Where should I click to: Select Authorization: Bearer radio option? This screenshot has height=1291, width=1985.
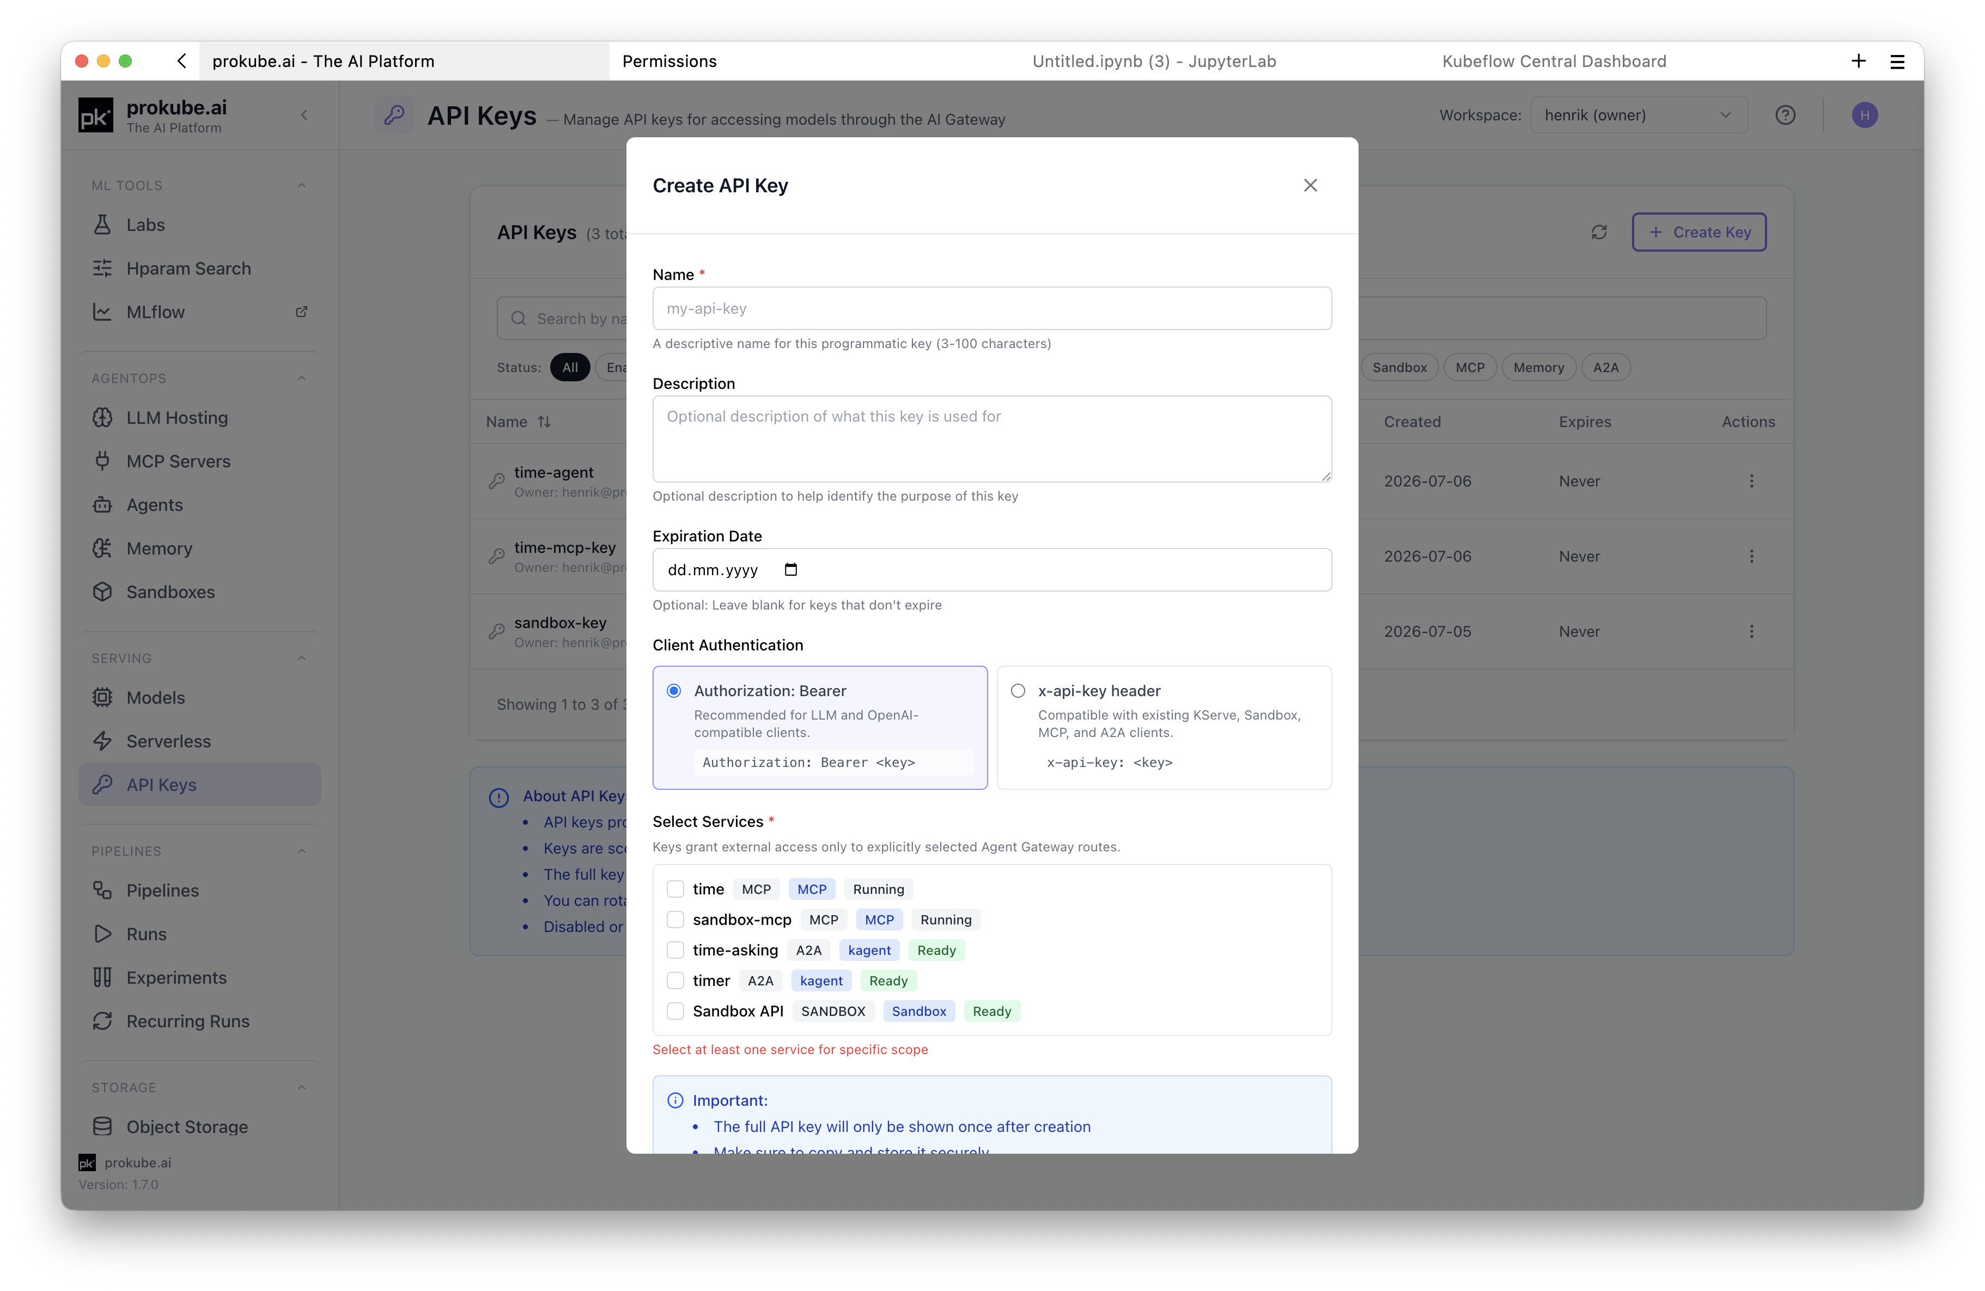[x=674, y=691]
